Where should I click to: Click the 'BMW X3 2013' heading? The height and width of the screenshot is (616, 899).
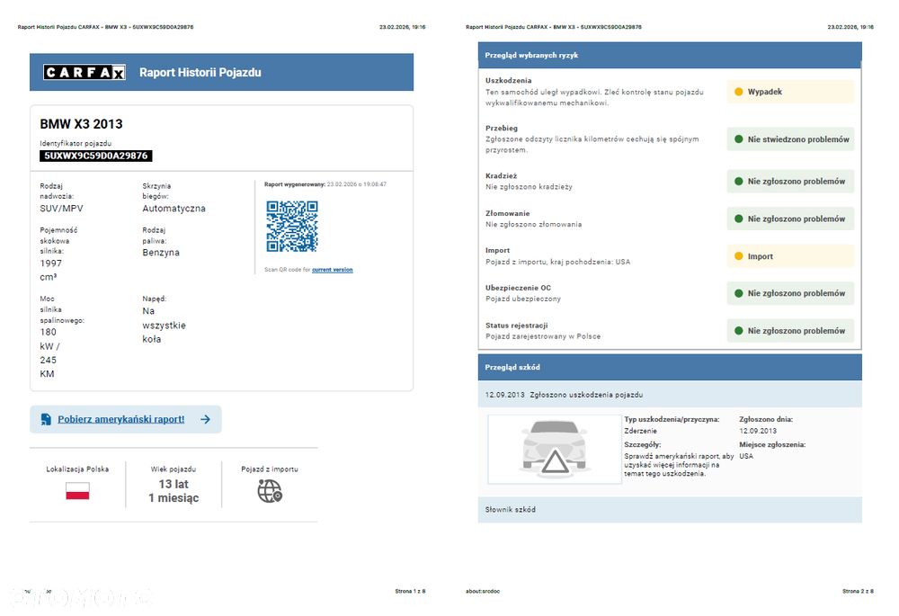[81, 124]
